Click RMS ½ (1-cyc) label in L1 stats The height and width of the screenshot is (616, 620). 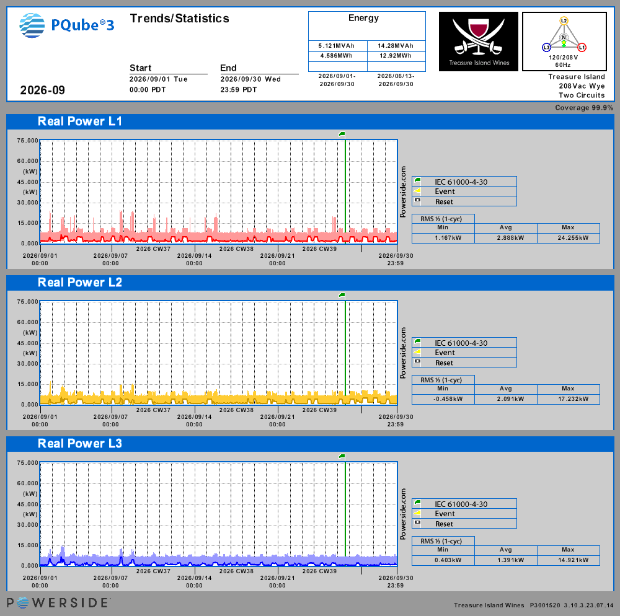pyautogui.click(x=441, y=219)
